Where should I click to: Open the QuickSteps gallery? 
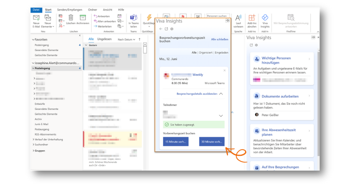coord(149,21)
